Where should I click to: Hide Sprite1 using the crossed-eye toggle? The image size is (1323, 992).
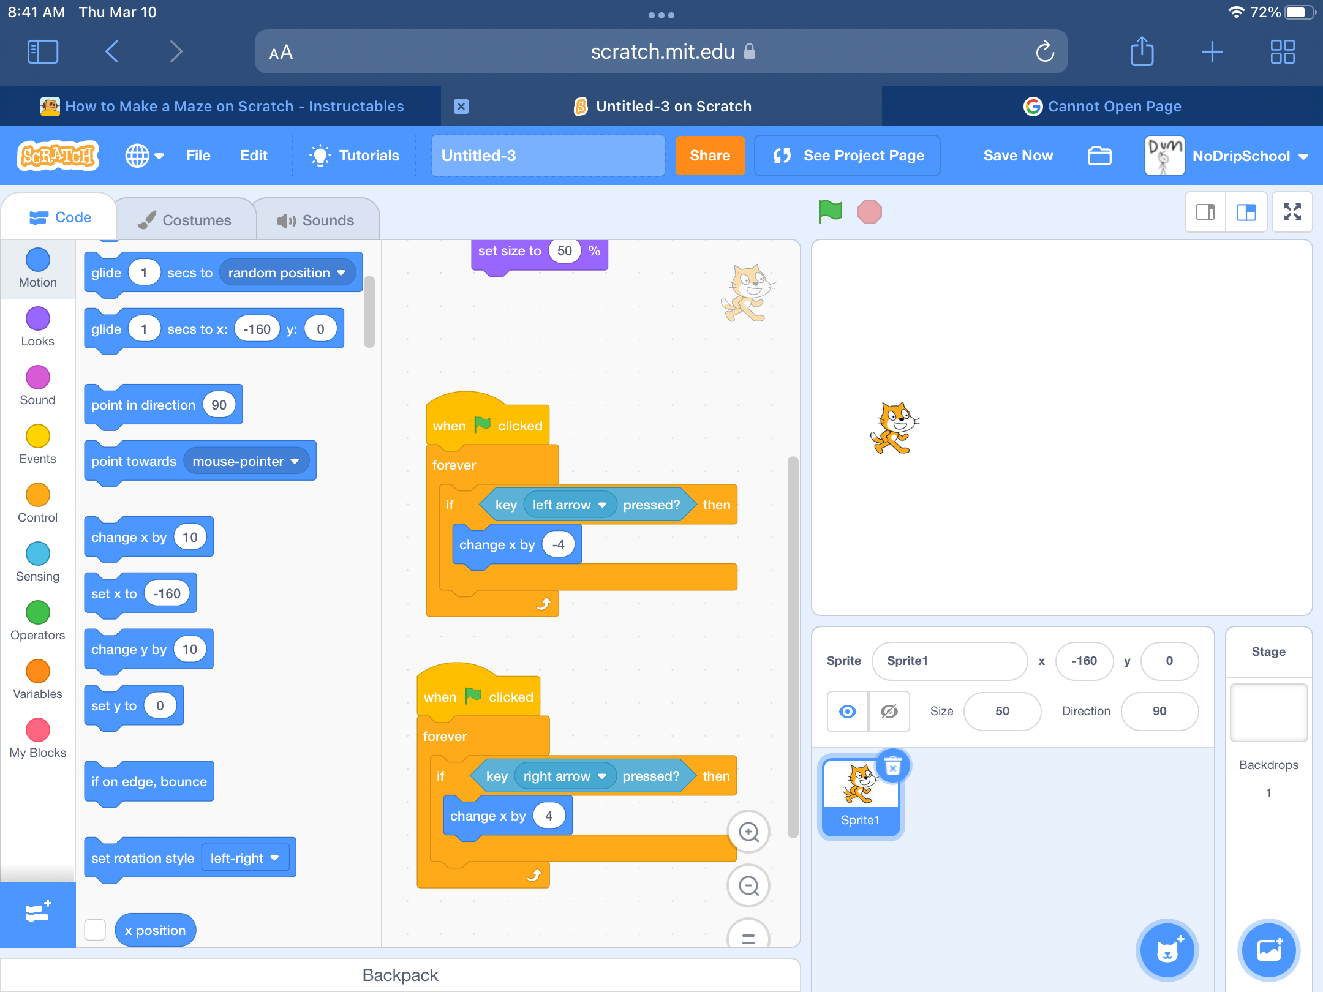coord(889,711)
